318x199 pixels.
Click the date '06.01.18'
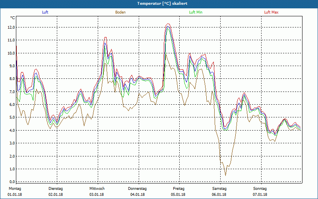219,195
